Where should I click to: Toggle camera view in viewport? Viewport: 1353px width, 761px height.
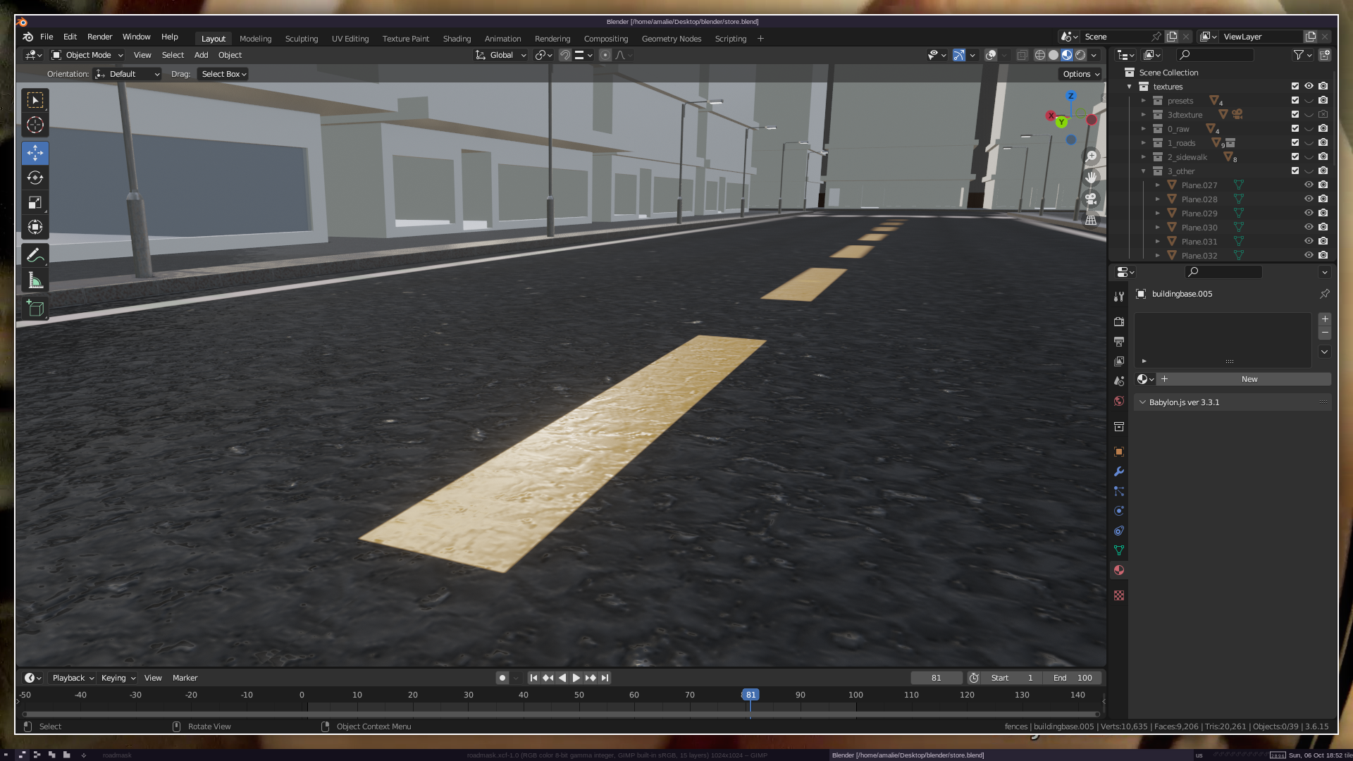coord(1091,199)
